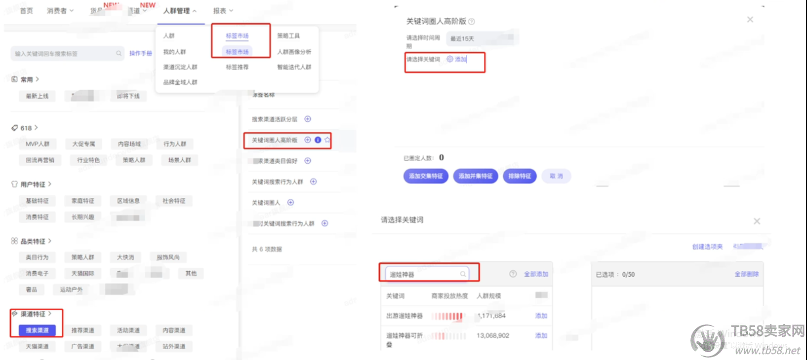Click the 输入关键词 tag search field
Screen dimensions: 807x360
(x=64, y=54)
